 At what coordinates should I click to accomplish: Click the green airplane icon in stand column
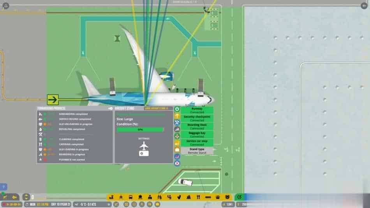coord(177,136)
